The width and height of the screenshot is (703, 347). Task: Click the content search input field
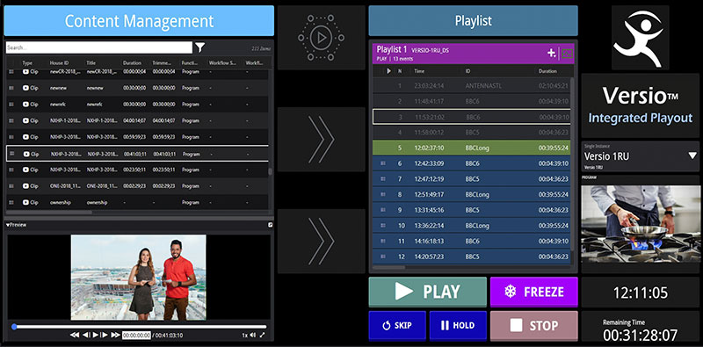pos(99,47)
